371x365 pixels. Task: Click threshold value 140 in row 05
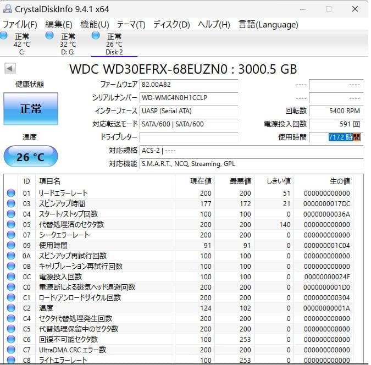pyautogui.click(x=285, y=225)
